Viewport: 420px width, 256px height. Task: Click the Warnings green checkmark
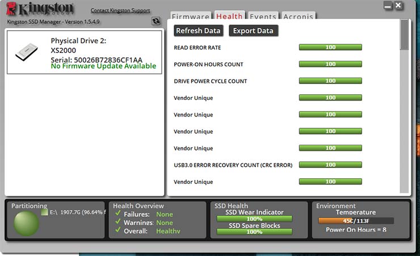117,223
